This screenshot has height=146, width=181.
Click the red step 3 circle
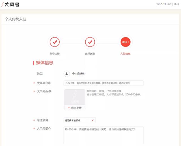click(125, 42)
